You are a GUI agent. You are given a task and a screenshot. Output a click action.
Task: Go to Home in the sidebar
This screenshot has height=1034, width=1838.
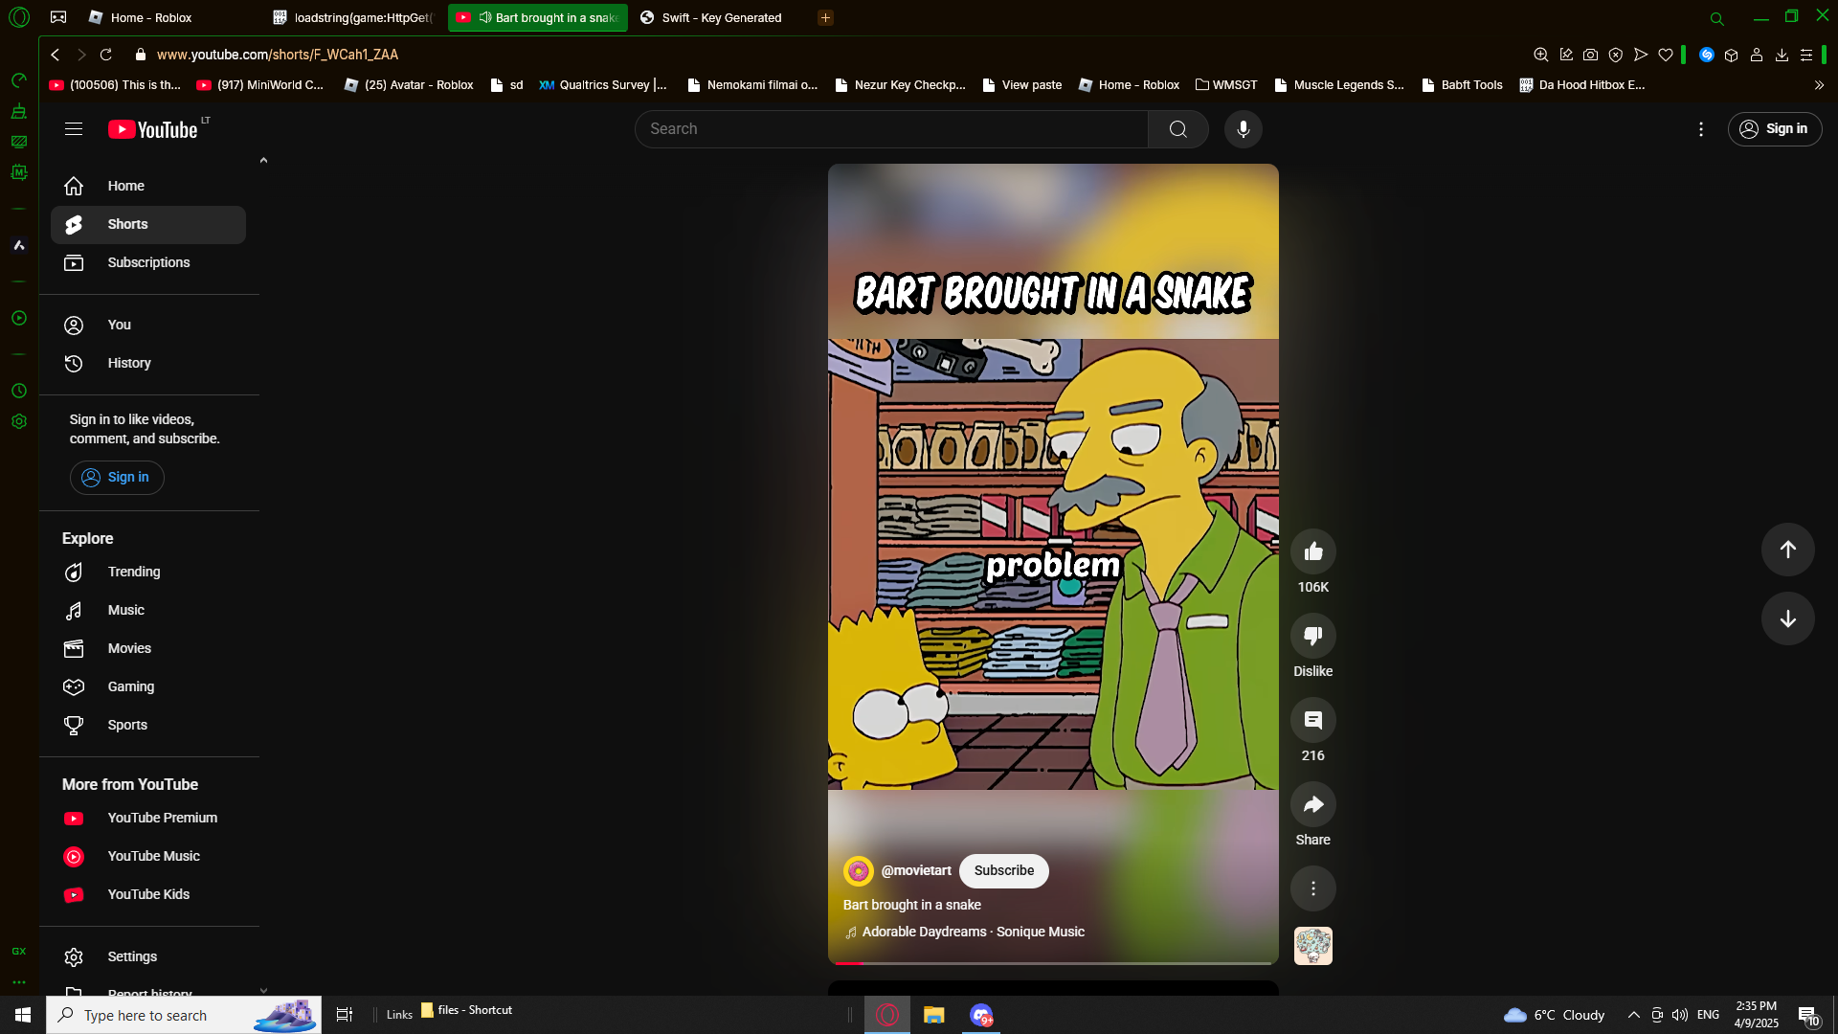[x=148, y=186]
